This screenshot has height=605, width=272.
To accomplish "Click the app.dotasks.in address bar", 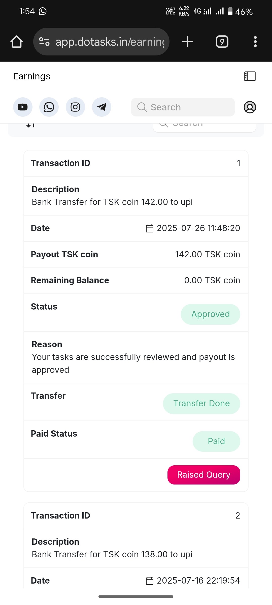I will tap(110, 42).
